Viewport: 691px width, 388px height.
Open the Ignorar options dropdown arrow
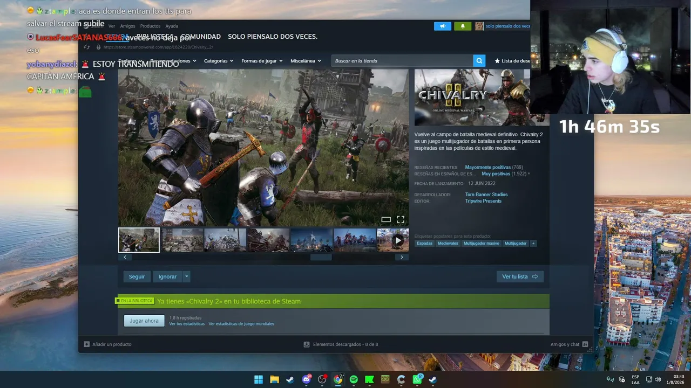click(x=186, y=276)
